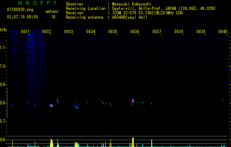Click the 'Receiving Location' field label
Screen dimensions: 231x147
(x=86, y=8)
